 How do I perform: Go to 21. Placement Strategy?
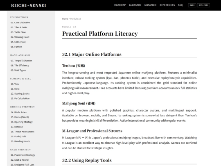pos(23,155)
